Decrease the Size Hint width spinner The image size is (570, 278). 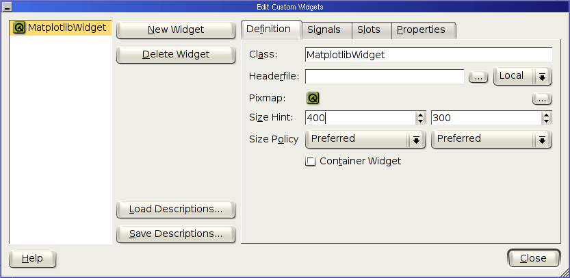pyautogui.click(x=421, y=121)
